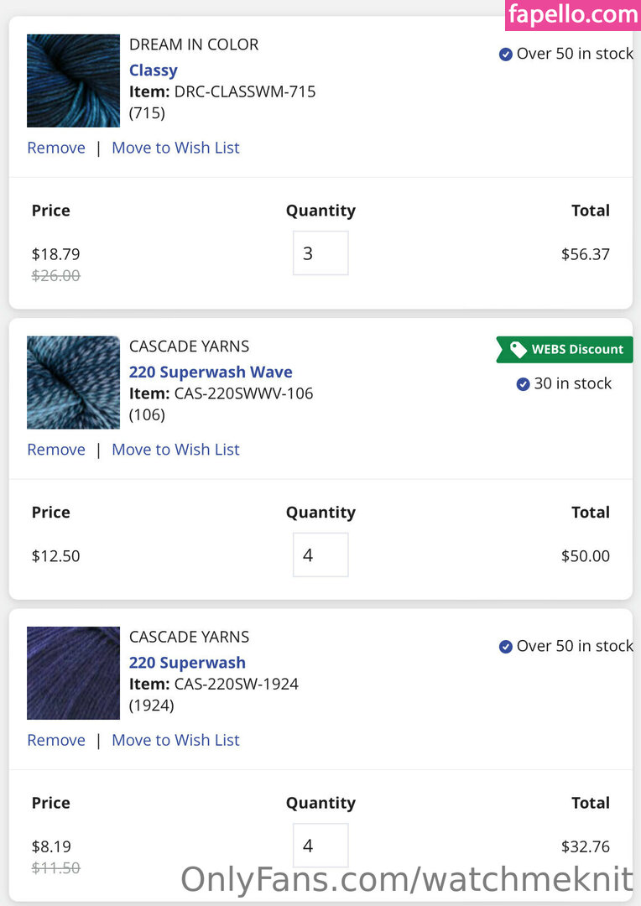Move Classy yarn to Wish List

(175, 148)
